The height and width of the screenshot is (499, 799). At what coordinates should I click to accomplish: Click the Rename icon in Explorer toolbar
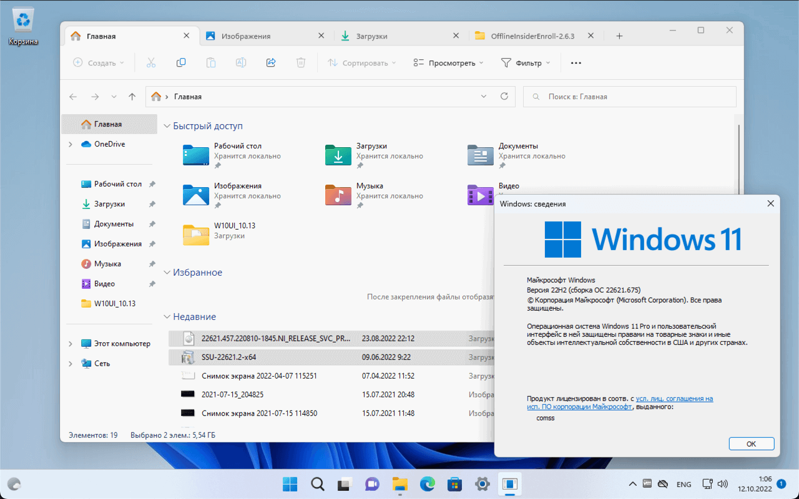(x=241, y=62)
